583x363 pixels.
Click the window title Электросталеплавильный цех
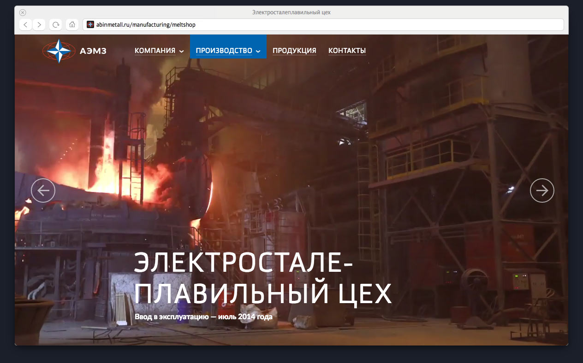(x=291, y=12)
